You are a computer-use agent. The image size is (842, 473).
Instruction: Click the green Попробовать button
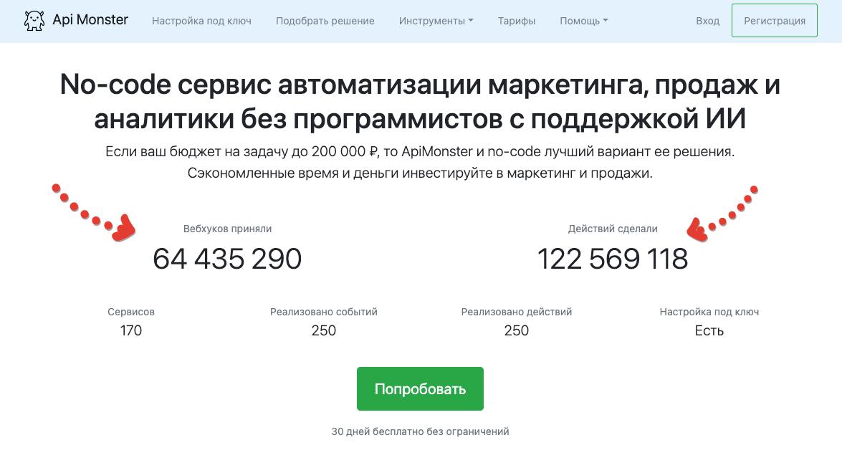420,388
